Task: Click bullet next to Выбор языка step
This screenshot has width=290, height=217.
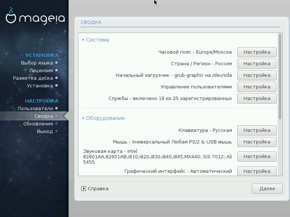Action: point(57,63)
